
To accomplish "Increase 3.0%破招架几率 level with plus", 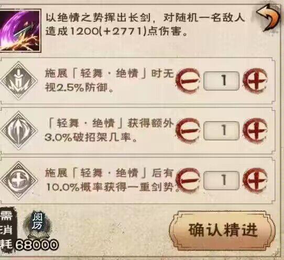I will coord(256,131).
